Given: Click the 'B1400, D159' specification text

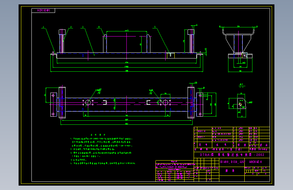Looking at the screenshot, I should click(232, 162).
